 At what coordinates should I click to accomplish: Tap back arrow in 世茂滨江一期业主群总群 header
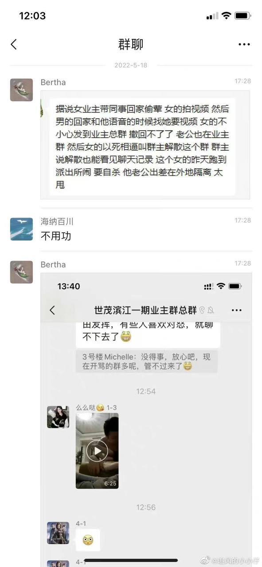coord(52,310)
